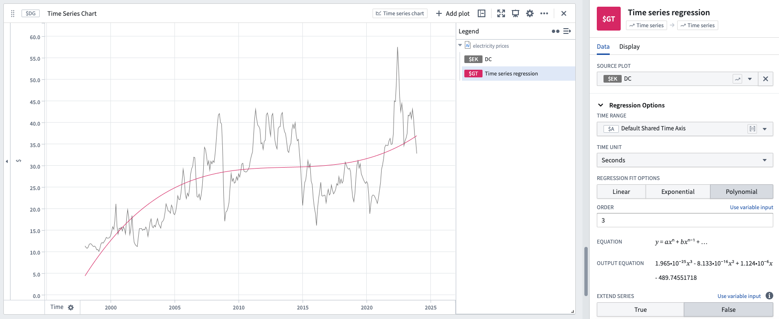
Task: Select the $GT Time series regression legend entry
Action: (518, 74)
